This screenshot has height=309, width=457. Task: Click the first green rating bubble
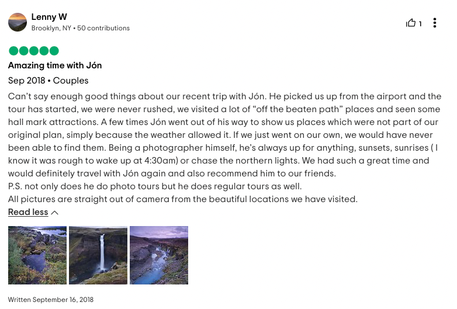[x=13, y=51]
